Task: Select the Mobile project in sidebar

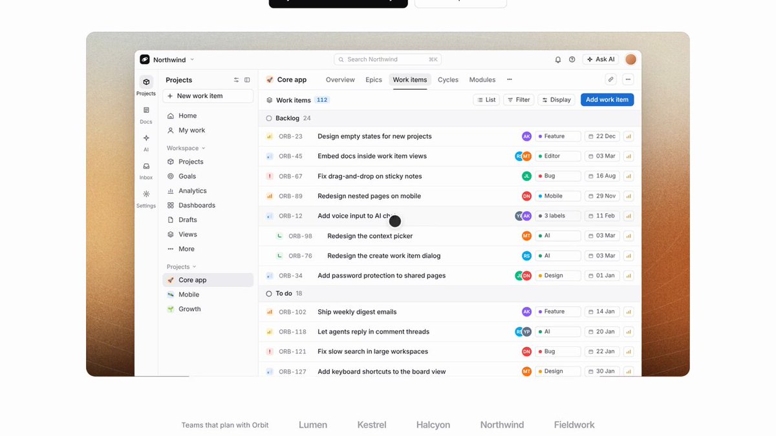Action: 208,295
